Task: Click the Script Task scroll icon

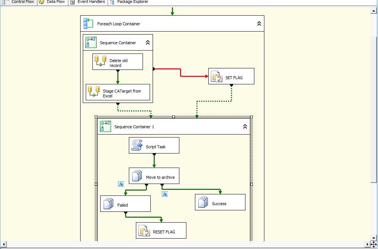Action: point(137,145)
